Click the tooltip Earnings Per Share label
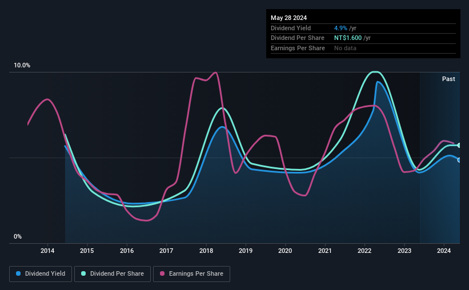The height and width of the screenshot is (290, 469). pyautogui.click(x=298, y=48)
